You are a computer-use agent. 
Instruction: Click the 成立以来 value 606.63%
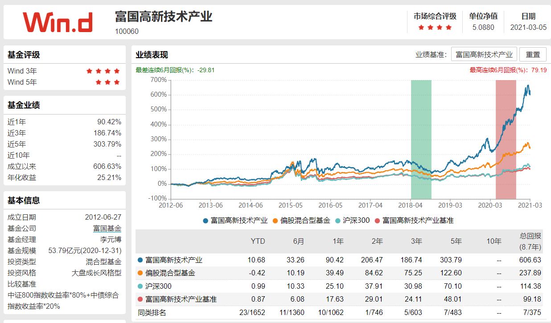point(107,167)
